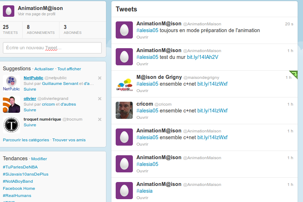Open olivier profile name link
The image size is (303, 202).
tap(30, 99)
